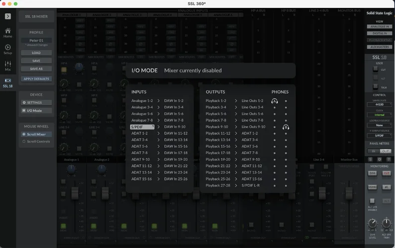
Task: Toggle the MONO monitoring button
Action: 372,187
